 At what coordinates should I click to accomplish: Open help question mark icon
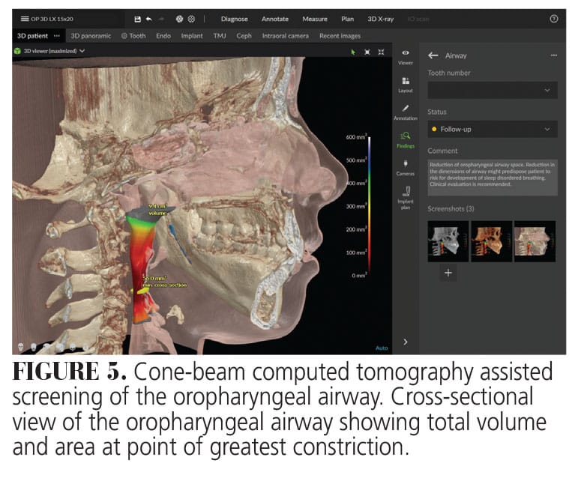[x=553, y=18]
